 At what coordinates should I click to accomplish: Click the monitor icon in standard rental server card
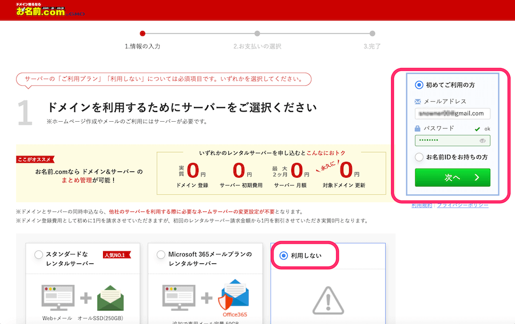pos(58,298)
